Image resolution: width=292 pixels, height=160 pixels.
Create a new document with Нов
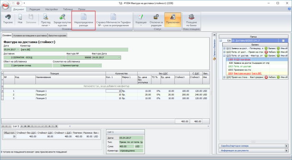pos(20,19)
